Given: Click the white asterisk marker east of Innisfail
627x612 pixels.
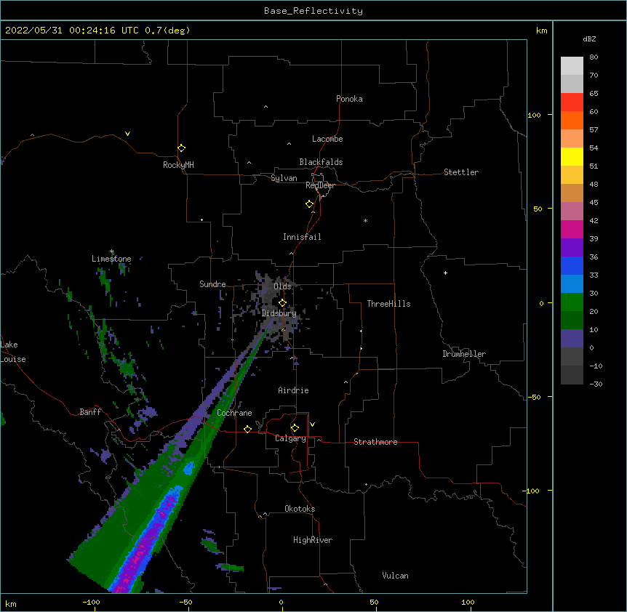Looking at the screenshot, I should [x=365, y=221].
